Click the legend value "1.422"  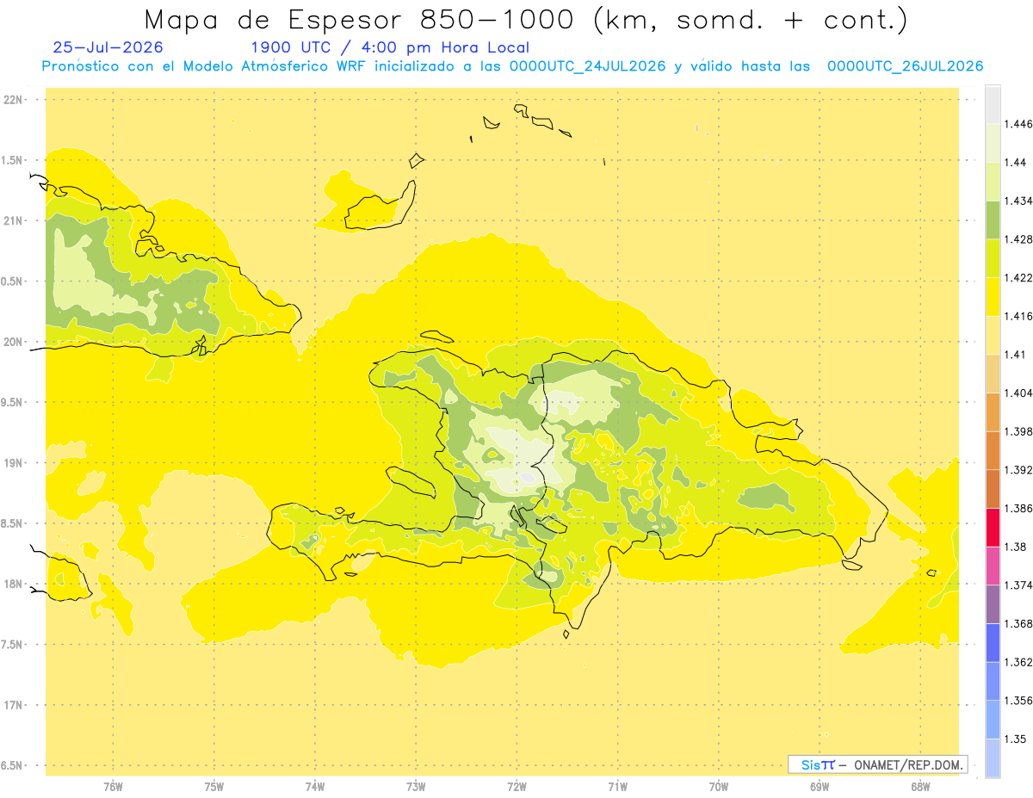tap(1020, 278)
